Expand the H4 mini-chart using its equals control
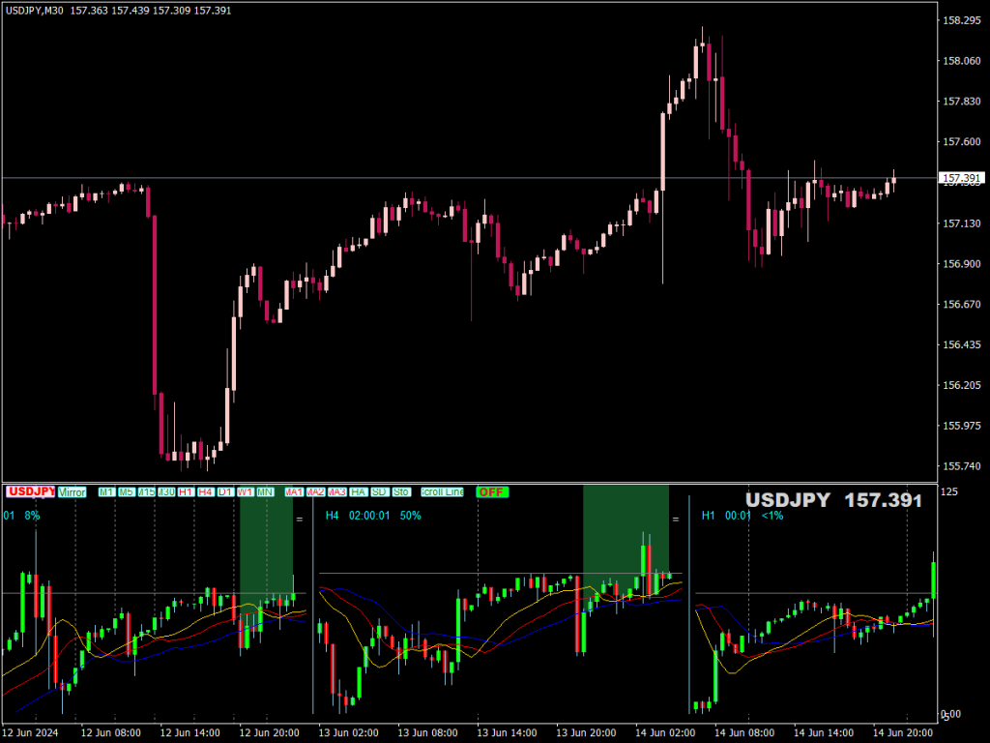The height and width of the screenshot is (743, 990). point(674,519)
